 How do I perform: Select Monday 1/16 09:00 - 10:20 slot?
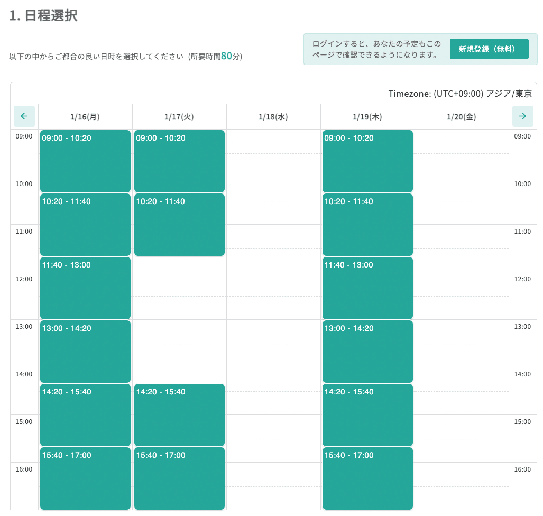(85, 161)
